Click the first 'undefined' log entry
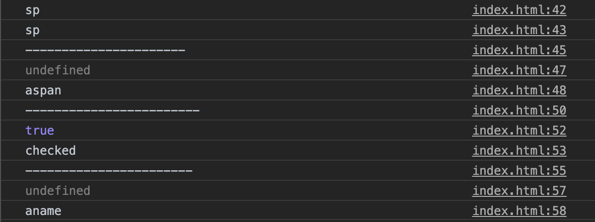Image resolution: width=595 pixels, height=222 pixels. [57, 70]
